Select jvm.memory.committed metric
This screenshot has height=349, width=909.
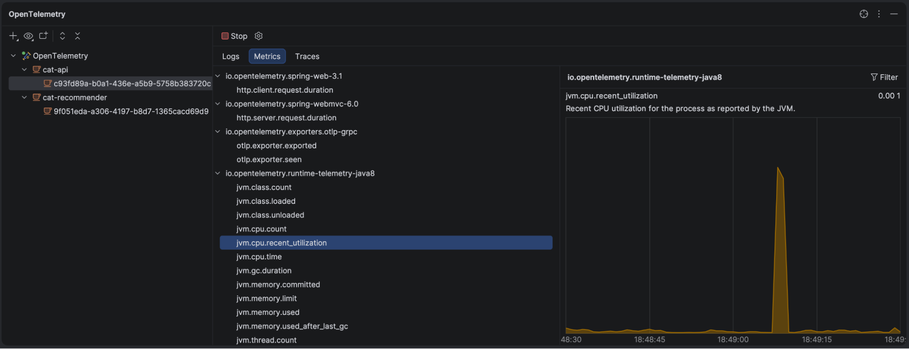point(278,284)
